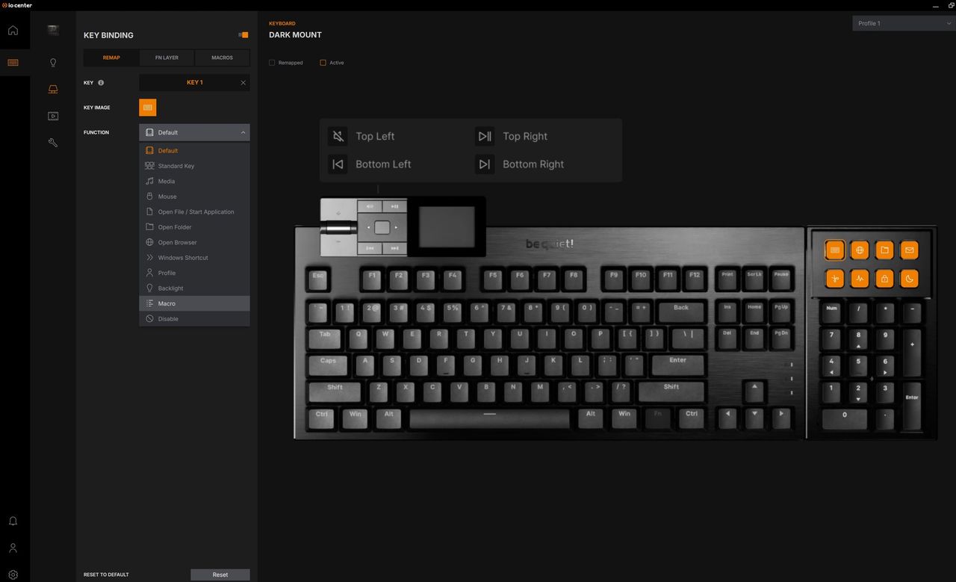956x582 pixels.
Task: Select the orange lock macro key
Action: click(884, 279)
